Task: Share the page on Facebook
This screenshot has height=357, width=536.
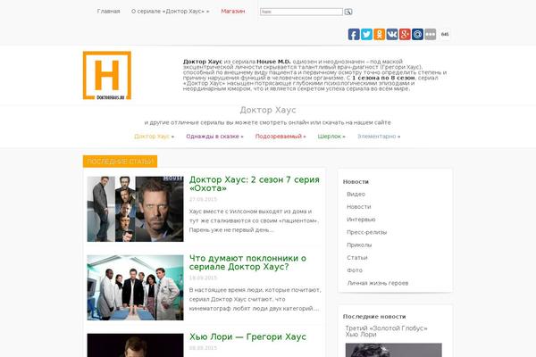Action: coord(354,34)
